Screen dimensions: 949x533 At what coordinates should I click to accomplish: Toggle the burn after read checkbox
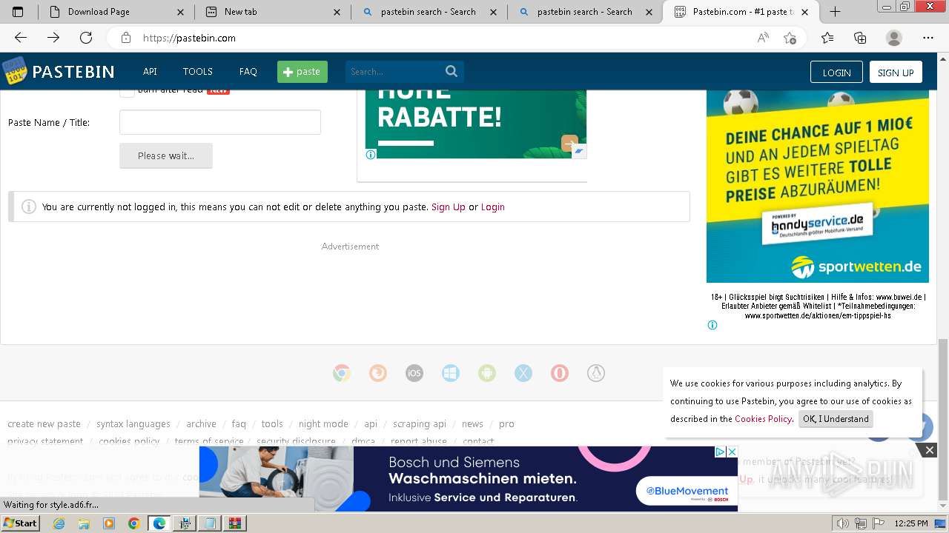(127, 90)
